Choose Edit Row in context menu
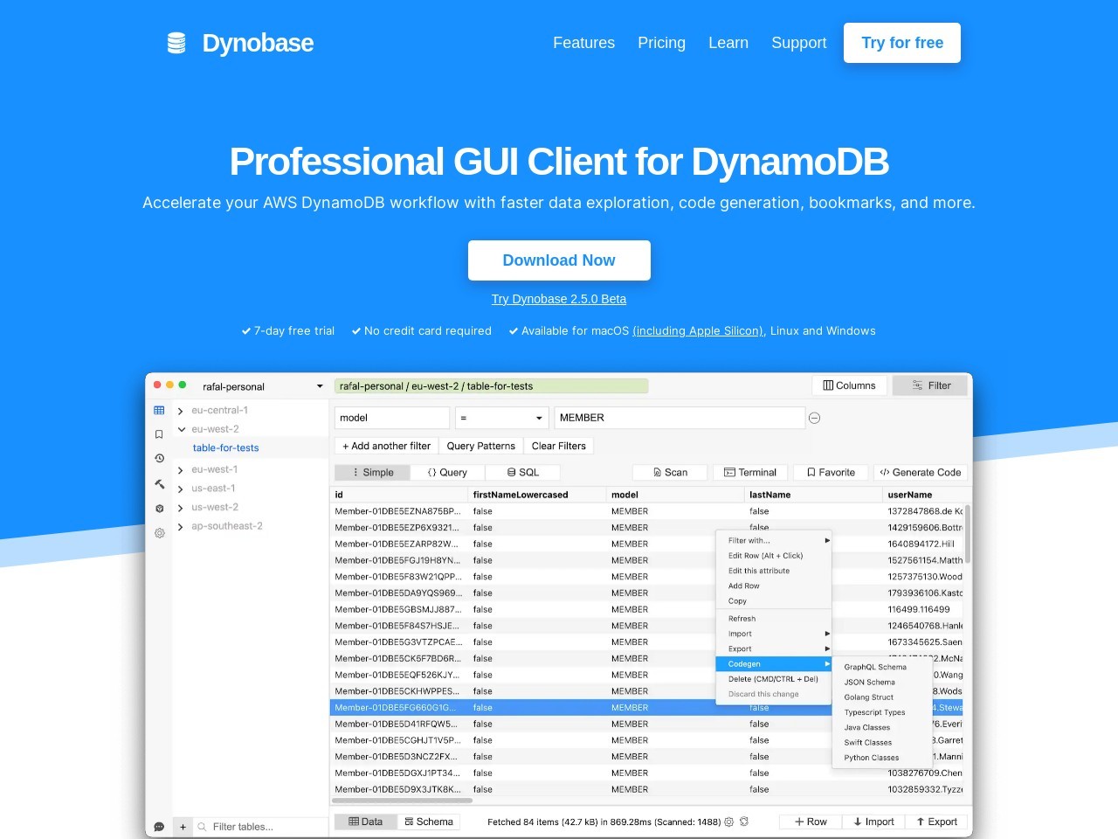 (774, 556)
